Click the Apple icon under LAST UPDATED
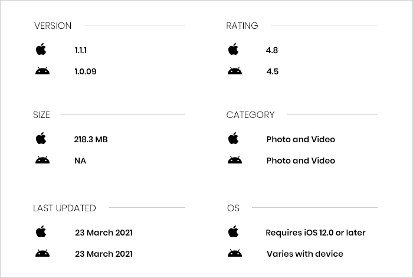Screen dimensions: 413x278 tap(41, 231)
